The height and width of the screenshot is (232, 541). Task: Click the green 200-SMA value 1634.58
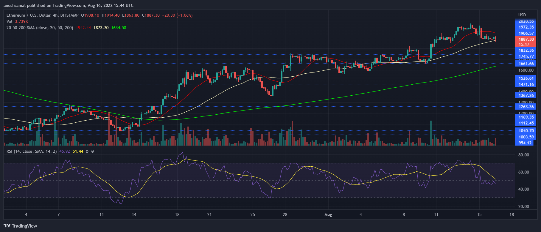pos(119,28)
